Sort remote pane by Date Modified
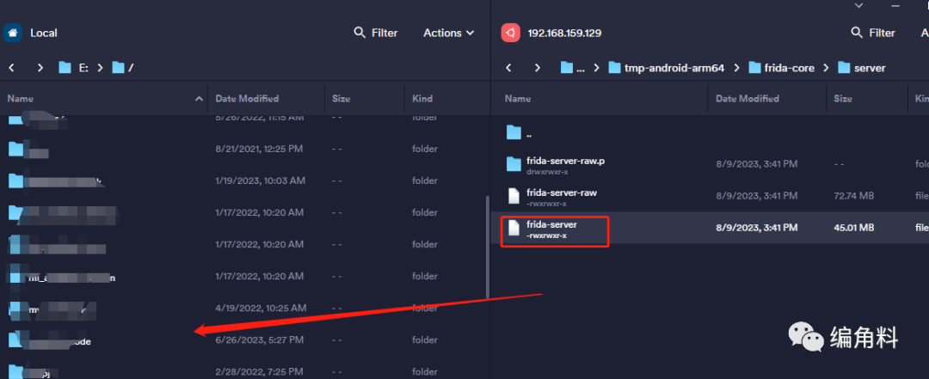Image resolution: width=929 pixels, height=379 pixels. coord(748,98)
